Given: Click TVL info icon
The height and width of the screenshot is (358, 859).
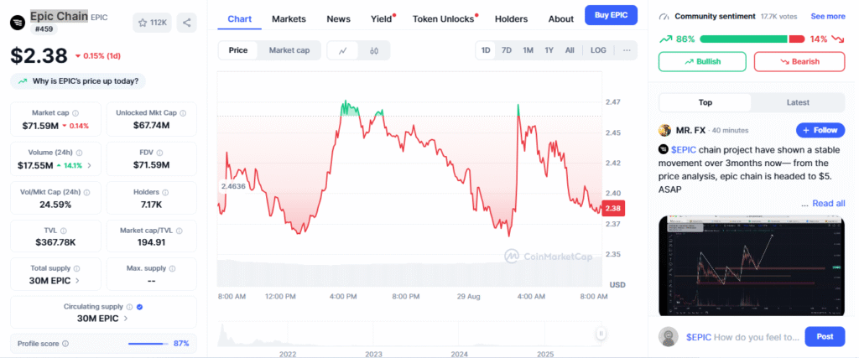Looking at the screenshot, I should coord(64,231).
